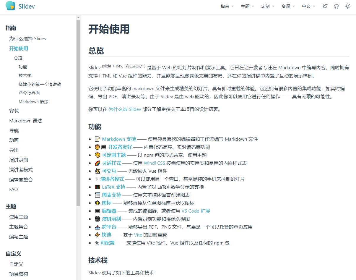Image resolution: width=356 pixels, height=280 pixels.
Task: Follow the 为什么选 Slidev link
Action: [125, 109]
